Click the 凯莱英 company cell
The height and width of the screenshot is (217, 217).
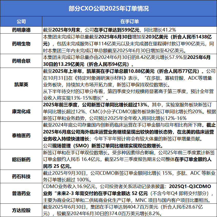[x=21, y=85]
